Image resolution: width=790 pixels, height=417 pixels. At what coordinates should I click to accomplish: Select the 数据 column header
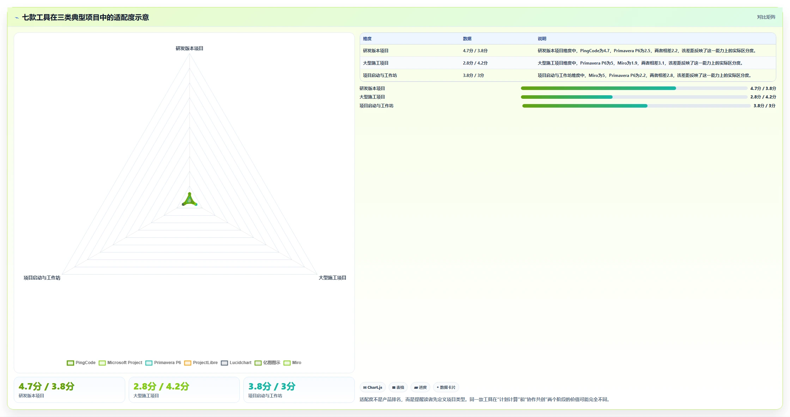pyautogui.click(x=467, y=39)
